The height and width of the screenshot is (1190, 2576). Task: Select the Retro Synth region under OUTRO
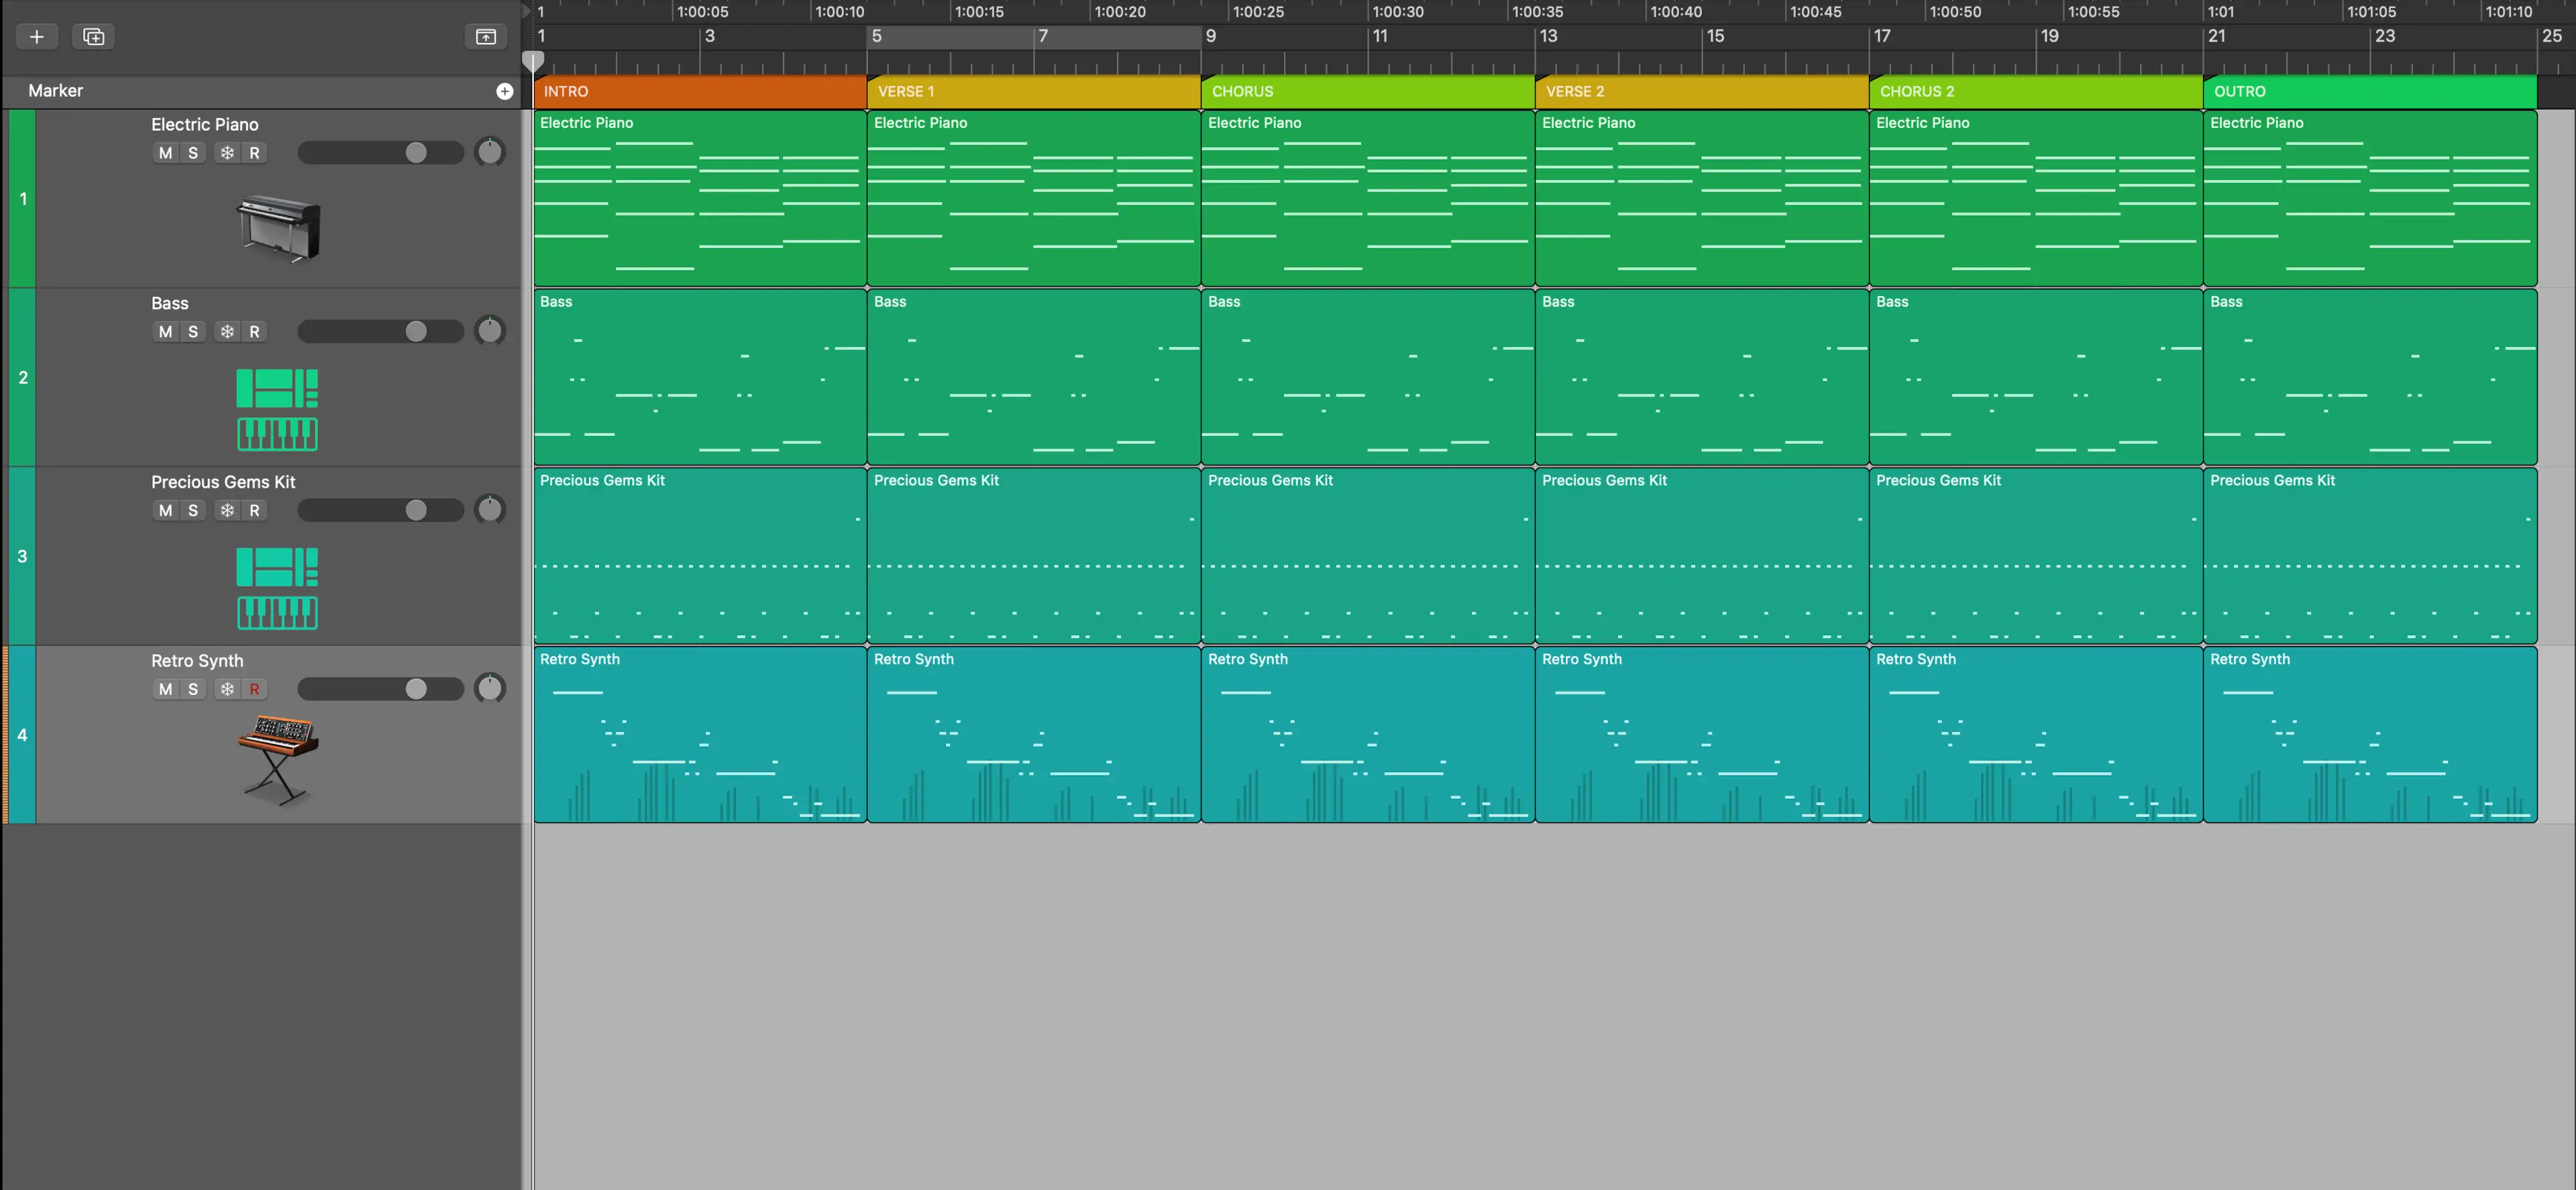click(2370, 735)
